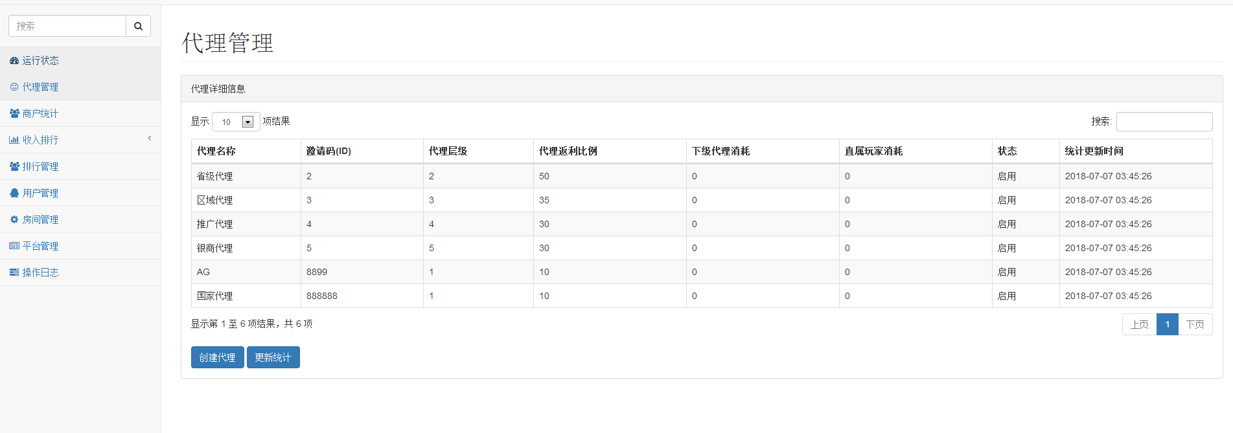The width and height of the screenshot is (1233, 433).
Task: Sort table by 代理名称 column header
Action: 216,151
